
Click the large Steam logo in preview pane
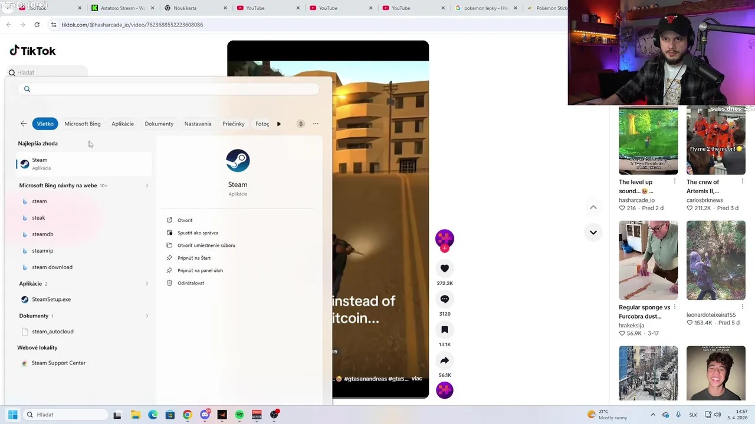(x=238, y=161)
